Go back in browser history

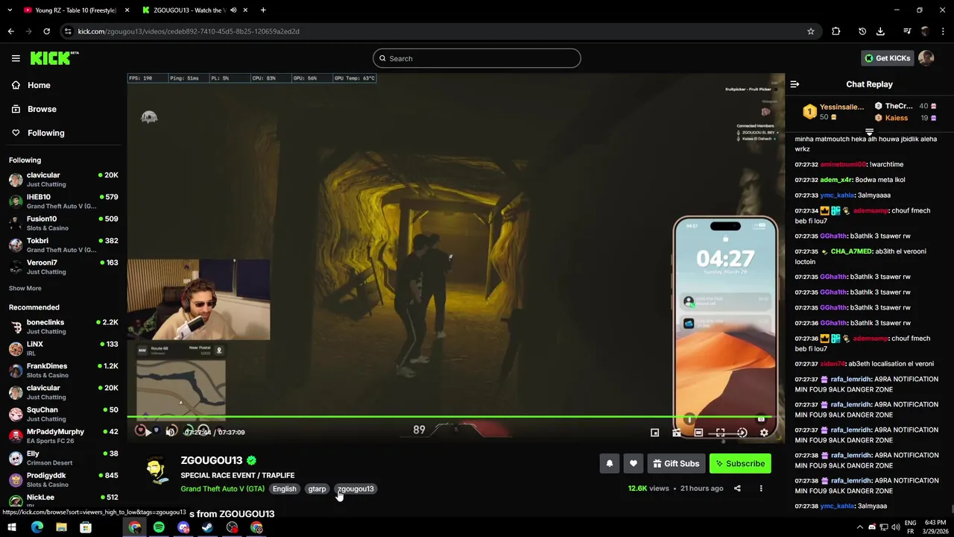click(10, 31)
